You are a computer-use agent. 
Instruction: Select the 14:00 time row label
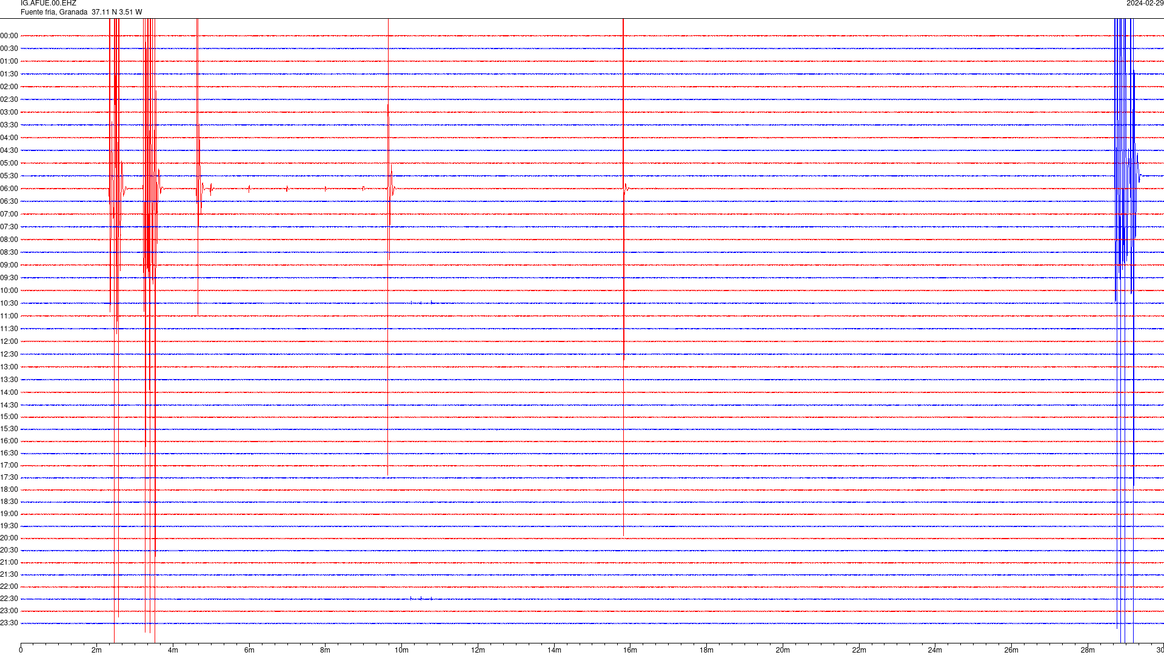pos(9,392)
